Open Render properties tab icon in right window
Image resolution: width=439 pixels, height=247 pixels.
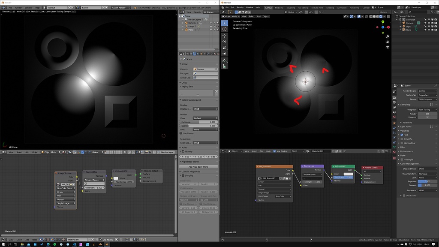pos(394,98)
